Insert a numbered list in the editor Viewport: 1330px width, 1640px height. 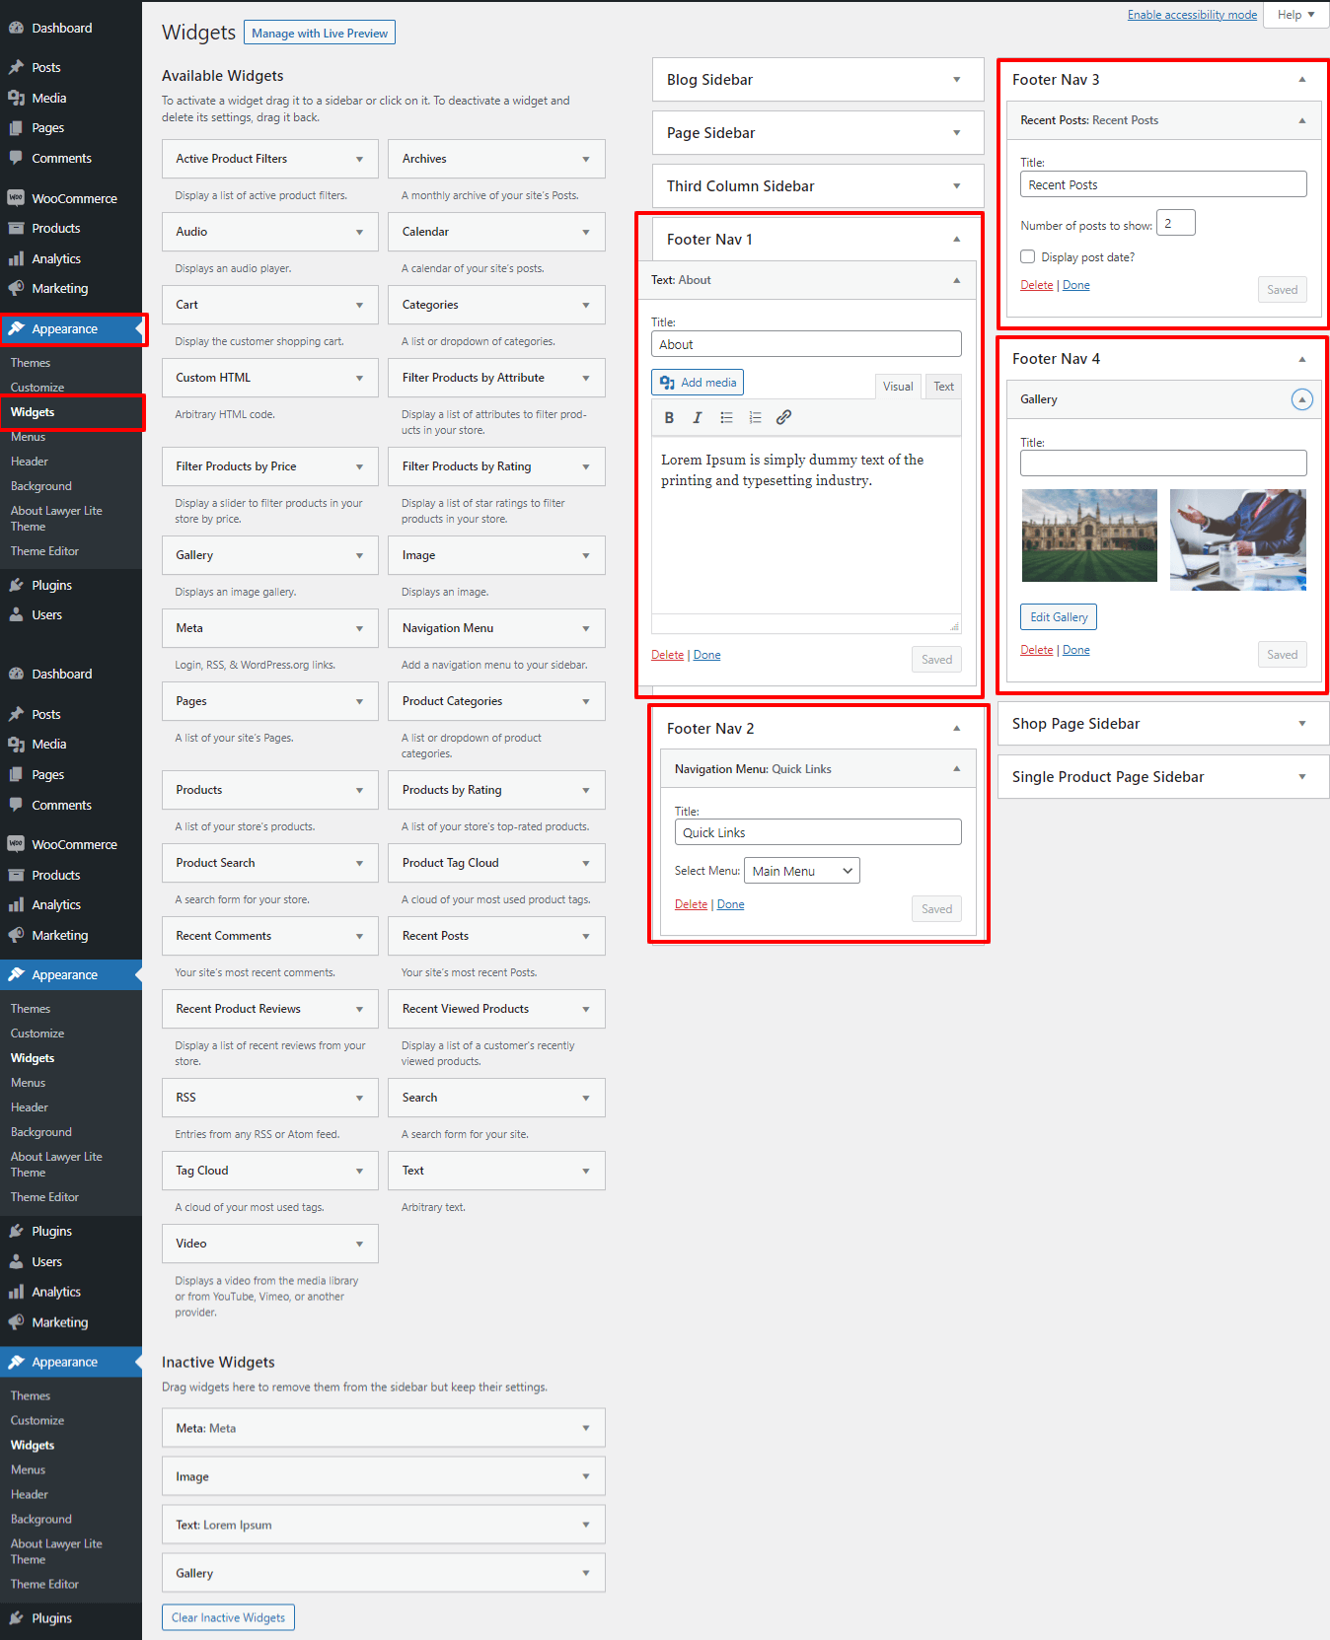755,418
